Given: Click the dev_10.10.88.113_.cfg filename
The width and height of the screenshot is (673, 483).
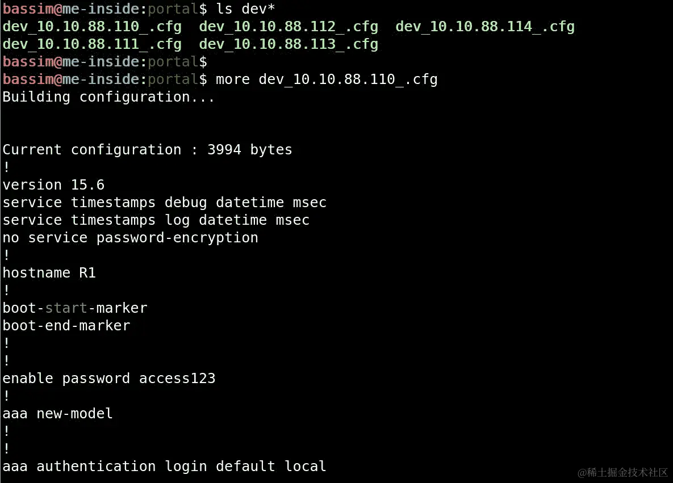Looking at the screenshot, I should 289,44.
